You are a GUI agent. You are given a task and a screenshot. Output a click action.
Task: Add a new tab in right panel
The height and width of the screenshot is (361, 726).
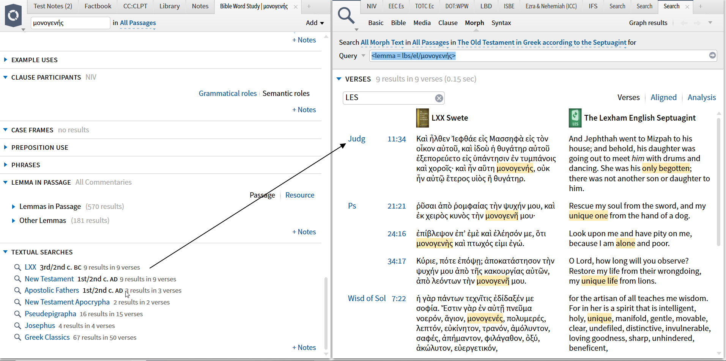[x=701, y=6]
